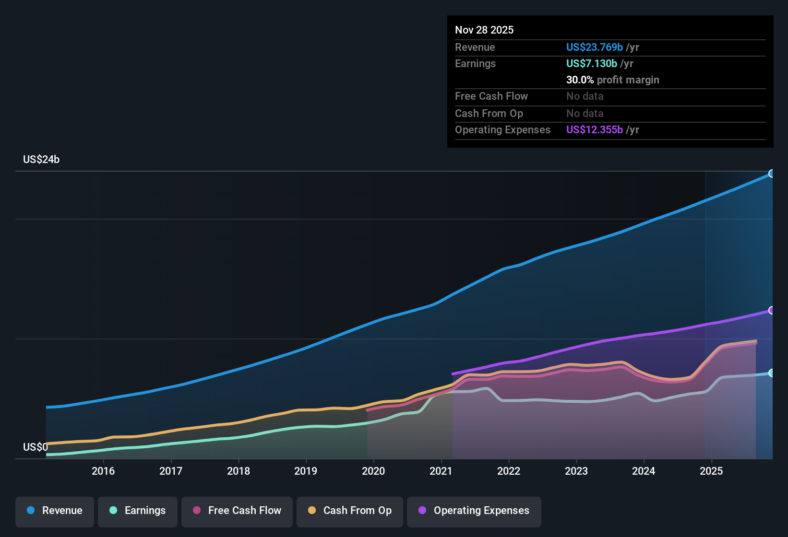Viewport: 788px width, 537px height.
Task: Open the Earnings legend filter
Action: [x=137, y=511]
